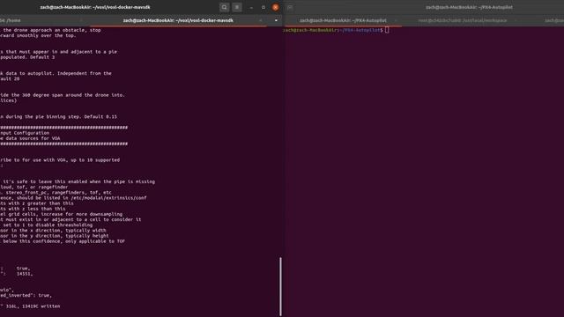
Task: Click line "360 degree span around the drone"
Action: click(63, 95)
